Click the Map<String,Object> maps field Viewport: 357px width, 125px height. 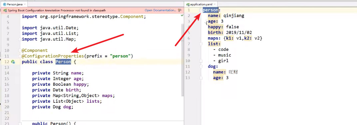(x=74, y=96)
